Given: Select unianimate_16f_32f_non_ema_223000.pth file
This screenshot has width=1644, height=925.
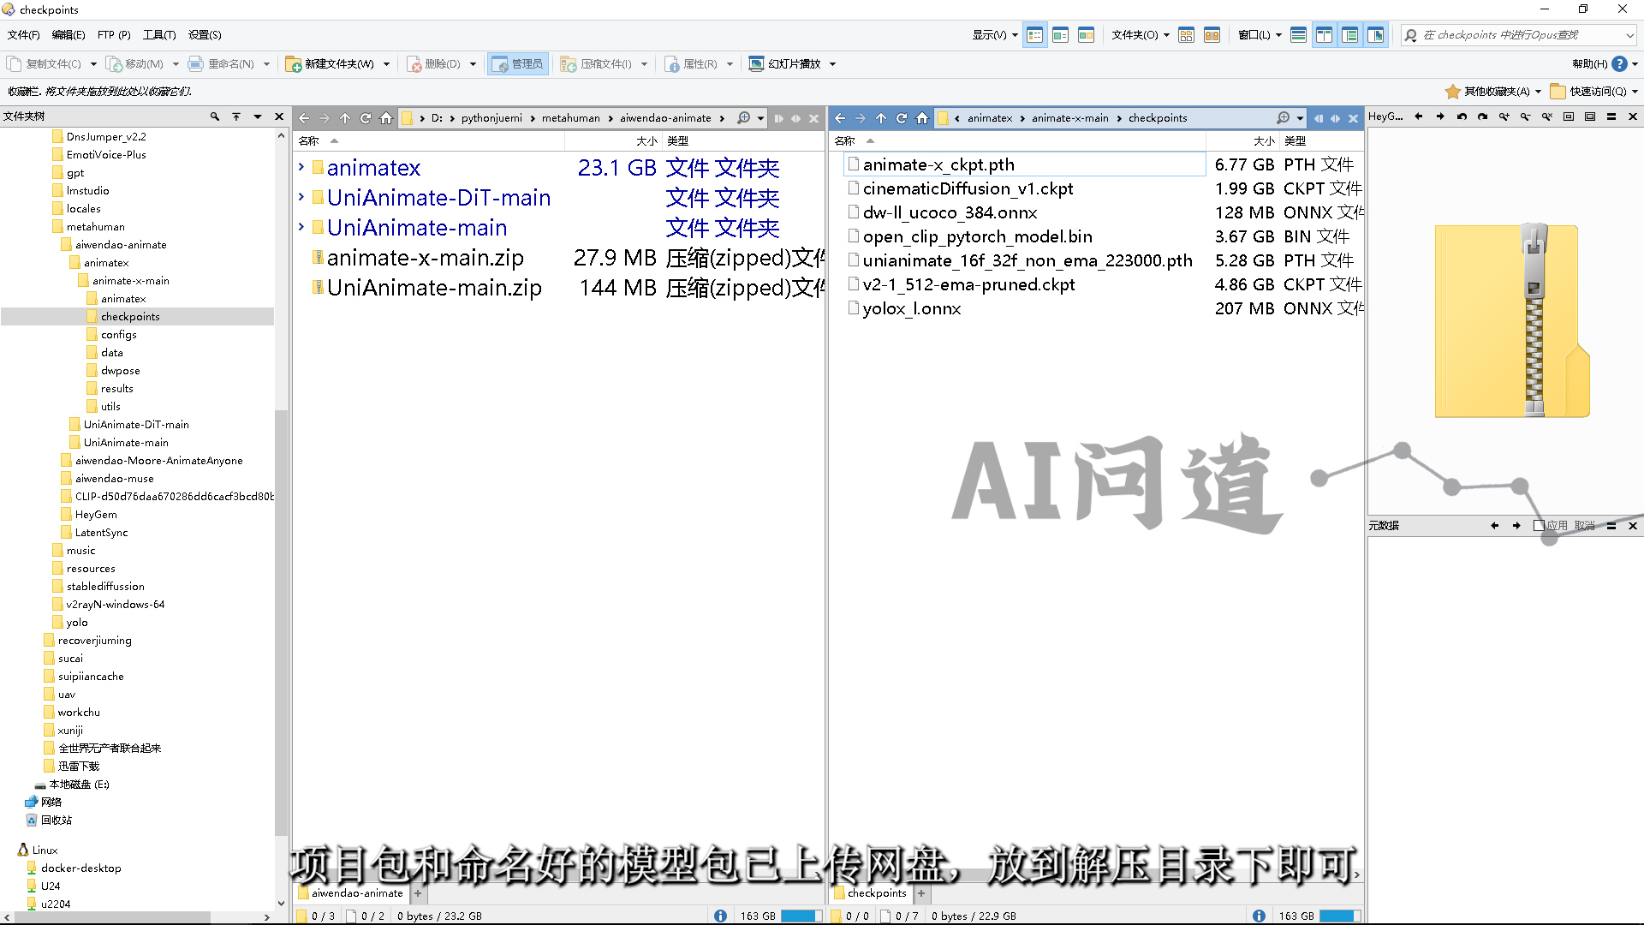Looking at the screenshot, I should point(1027,260).
